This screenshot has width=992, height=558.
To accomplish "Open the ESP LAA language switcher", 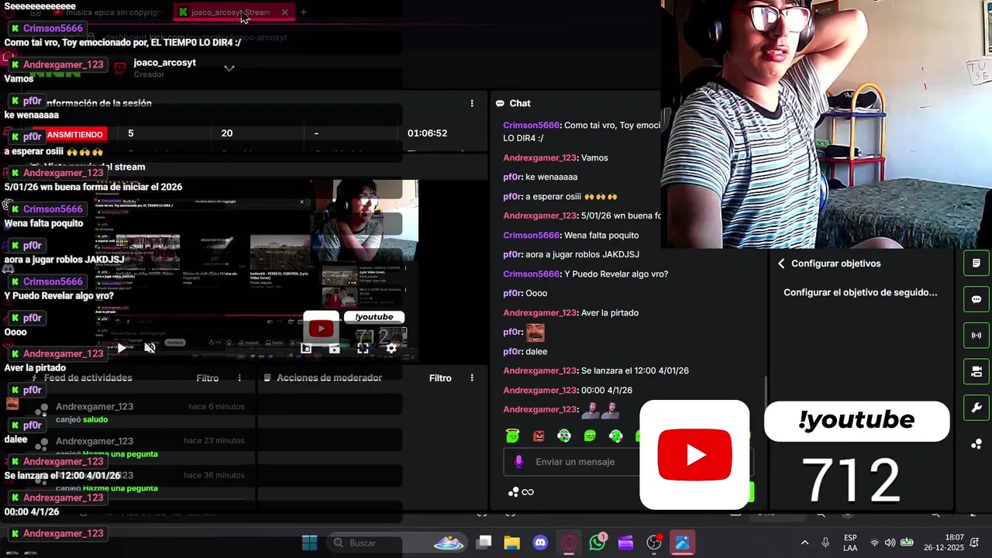I will click(850, 542).
